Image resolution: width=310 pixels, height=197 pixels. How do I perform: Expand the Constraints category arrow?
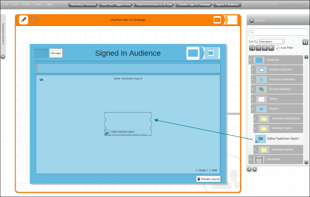click(x=250, y=159)
